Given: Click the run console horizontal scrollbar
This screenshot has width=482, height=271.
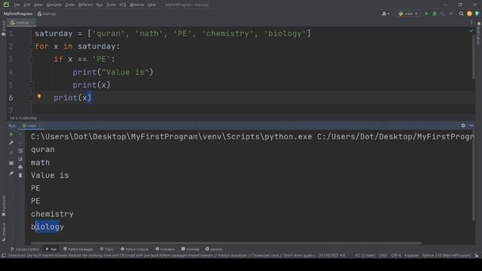Looking at the screenshot, I should tap(226, 243).
